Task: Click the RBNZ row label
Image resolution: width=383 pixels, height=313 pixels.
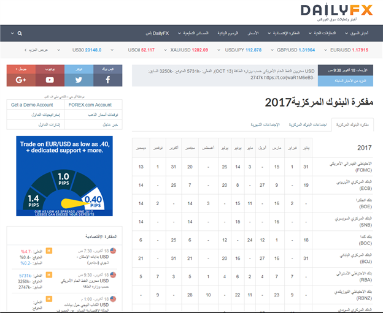Action: (353, 295)
